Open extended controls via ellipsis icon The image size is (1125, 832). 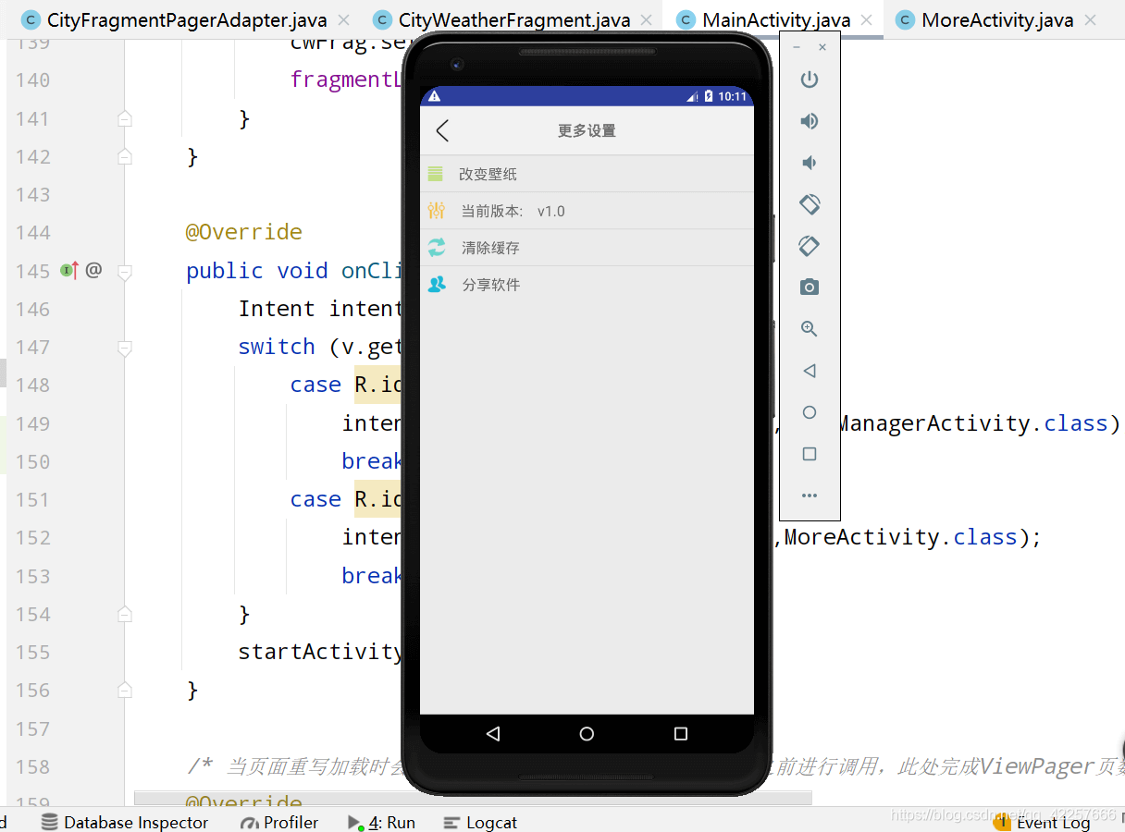tap(810, 495)
